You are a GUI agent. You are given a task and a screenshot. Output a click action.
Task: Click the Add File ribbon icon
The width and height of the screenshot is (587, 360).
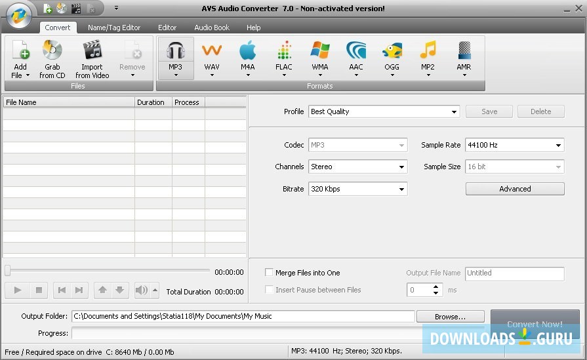point(20,50)
